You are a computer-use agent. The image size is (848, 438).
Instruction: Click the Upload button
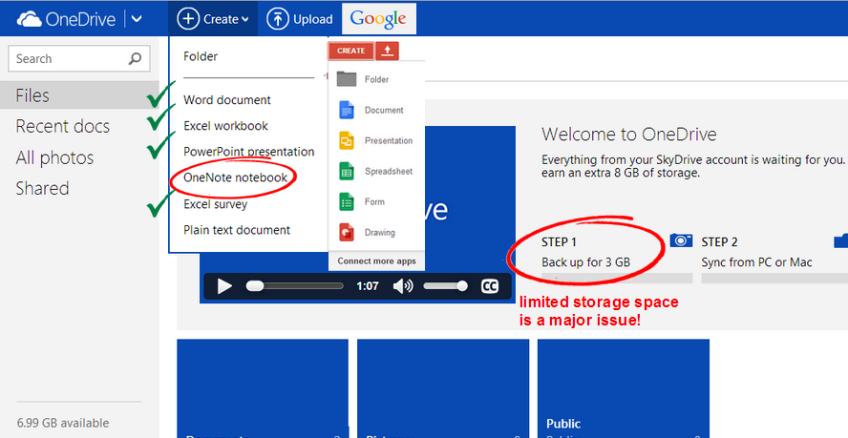click(300, 19)
